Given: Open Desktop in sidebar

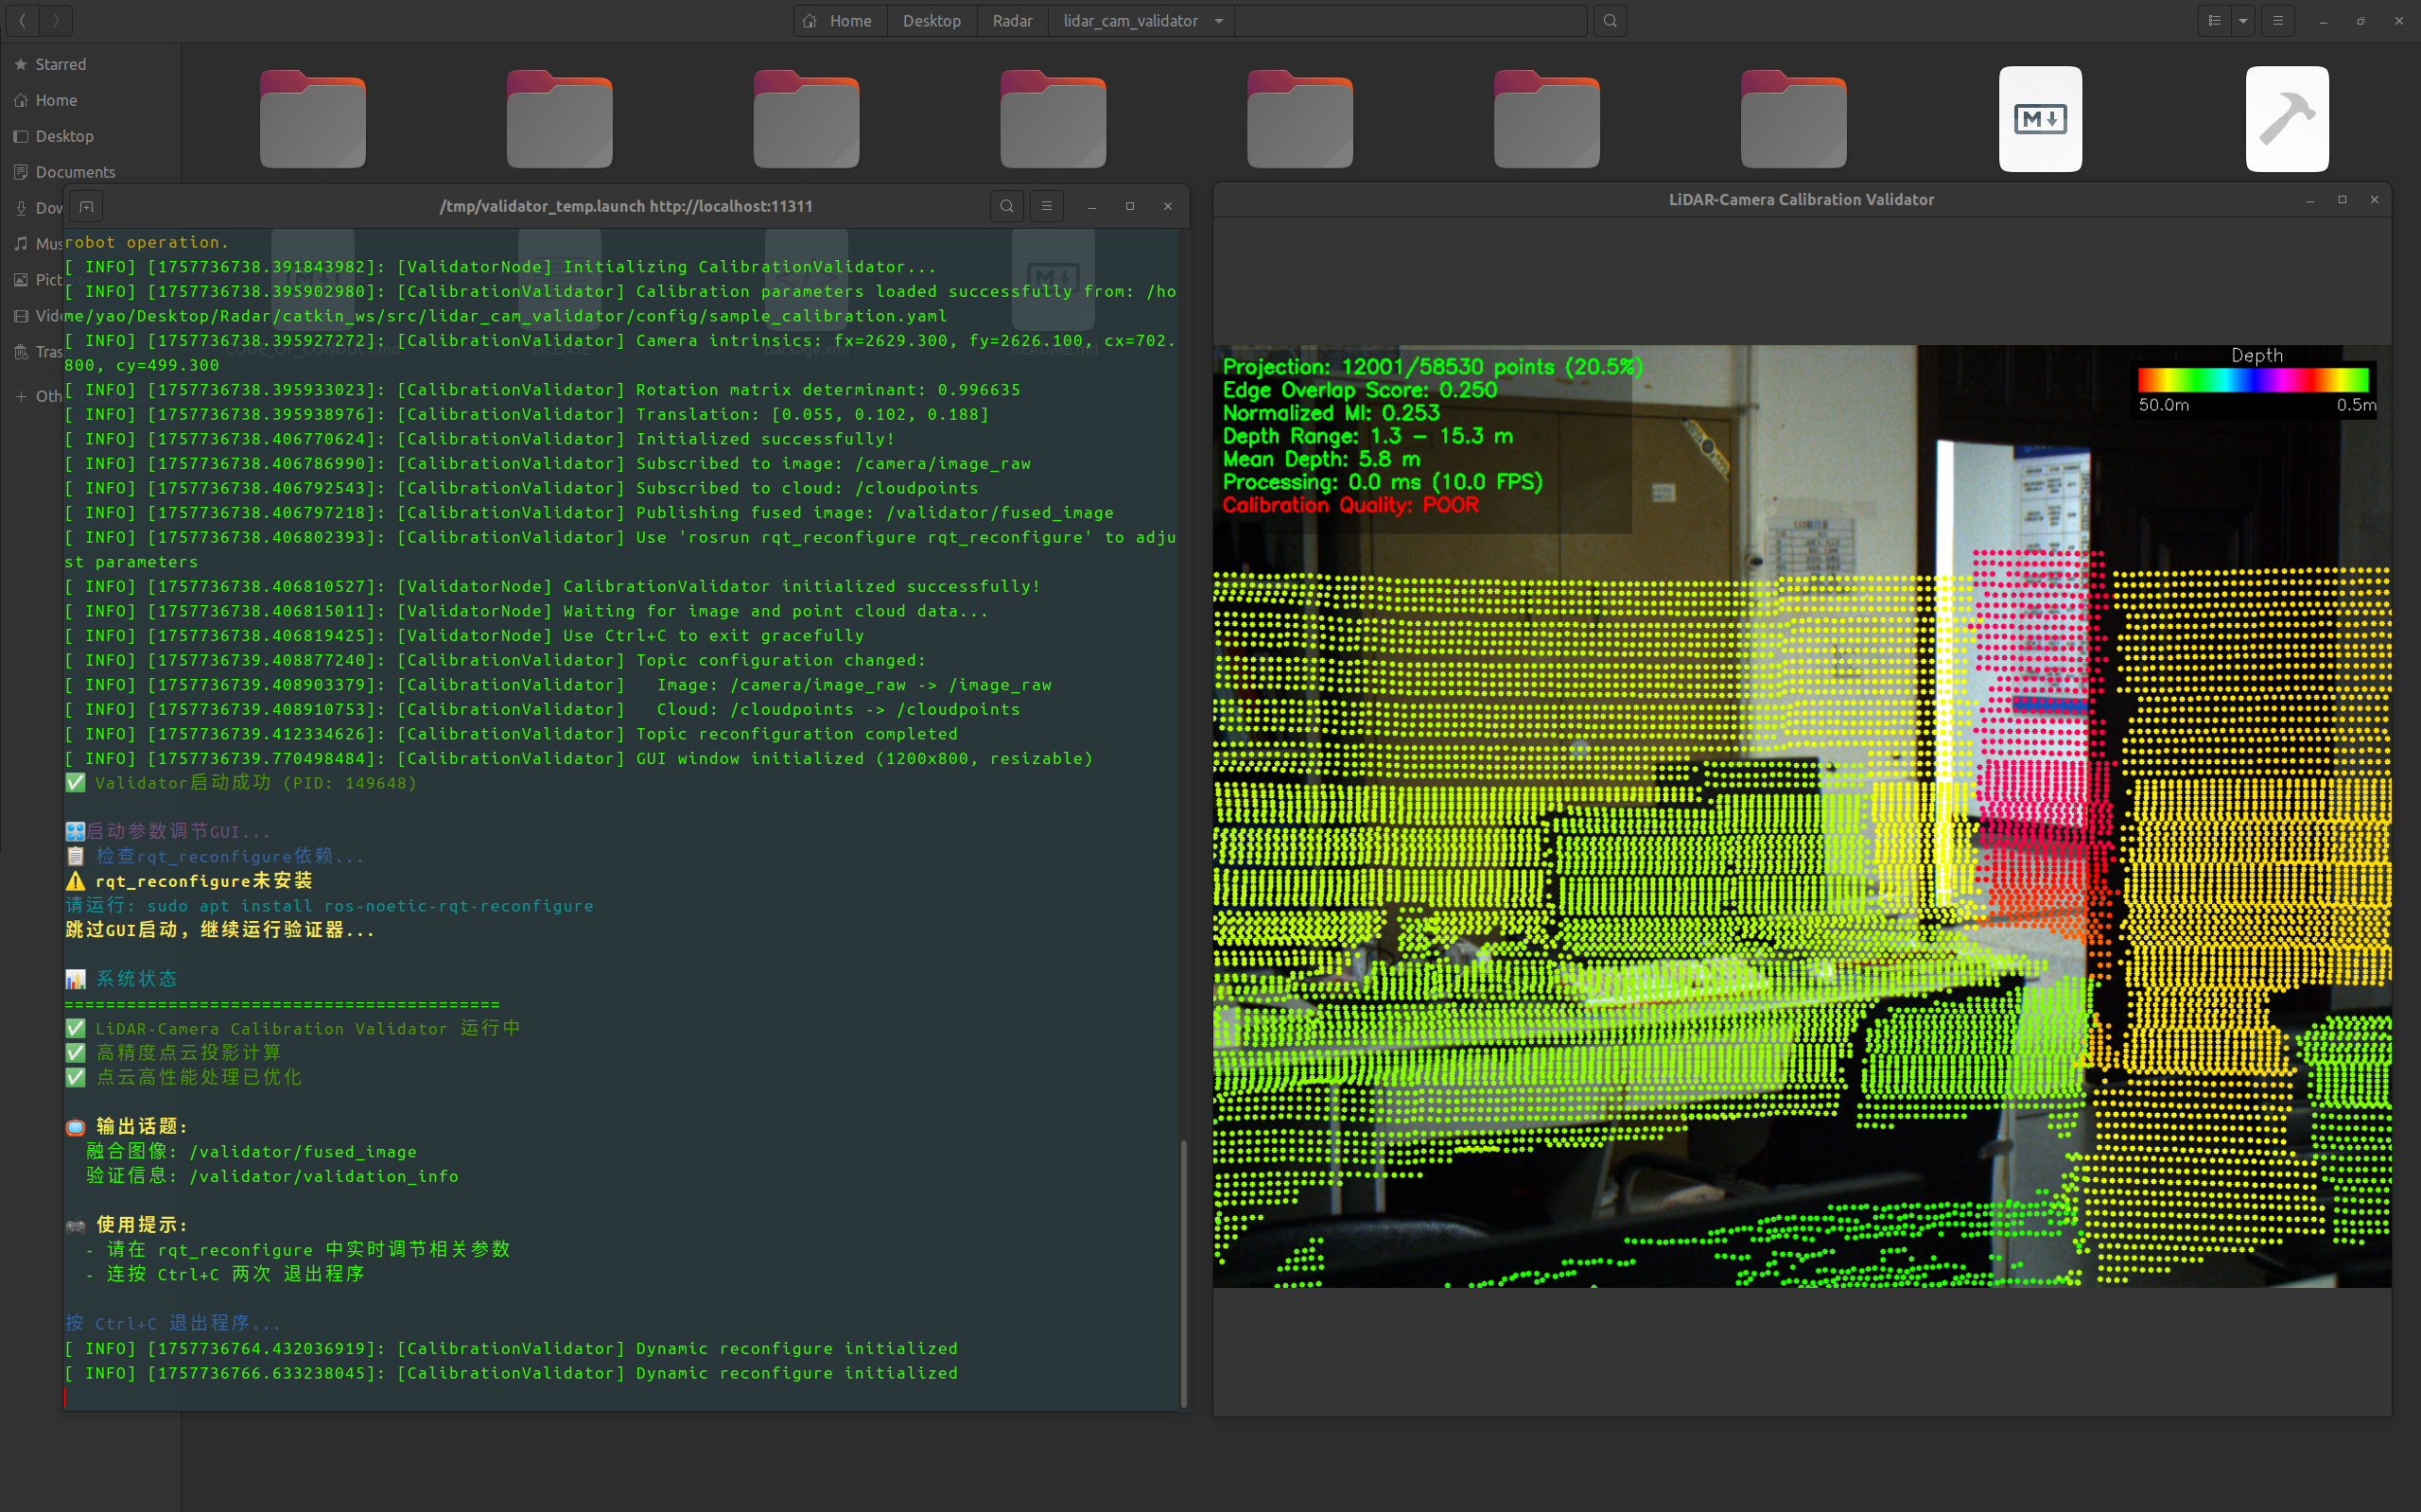Looking at the screenshot, I should (x=90, y=136).
